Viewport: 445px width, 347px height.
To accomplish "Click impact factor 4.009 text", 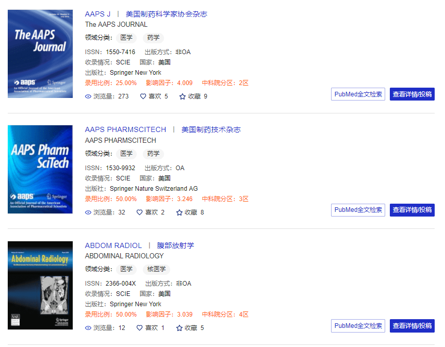I will pos(185,83).
